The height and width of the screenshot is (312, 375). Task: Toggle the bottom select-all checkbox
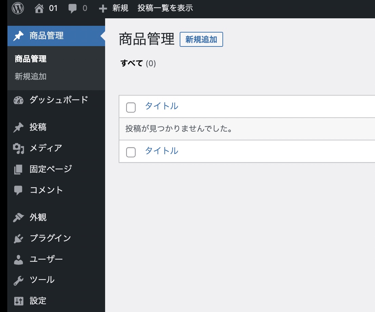point(131,151)
